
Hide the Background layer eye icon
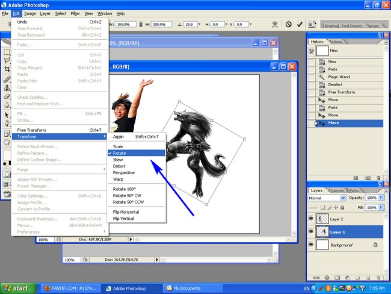point(311,244)
